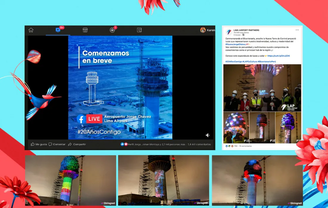Like the video with Me gusta
This screenshot has height=208, width=328.
[39, 144]
